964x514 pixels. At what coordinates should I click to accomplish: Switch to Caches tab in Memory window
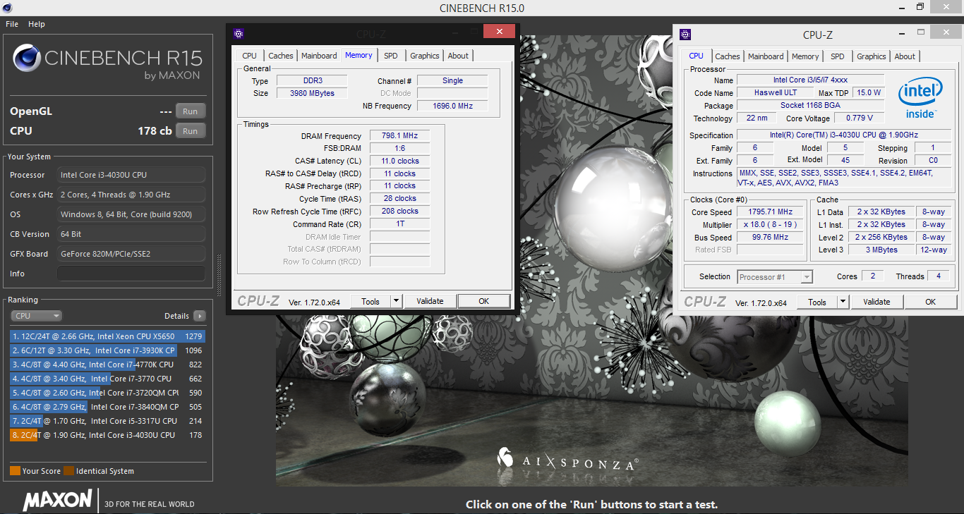click(281, 56)
